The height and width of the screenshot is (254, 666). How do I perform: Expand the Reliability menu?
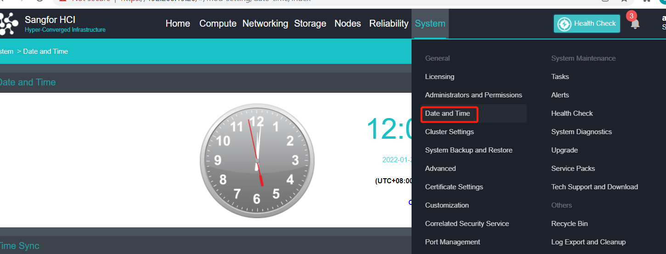click(389, 23)
